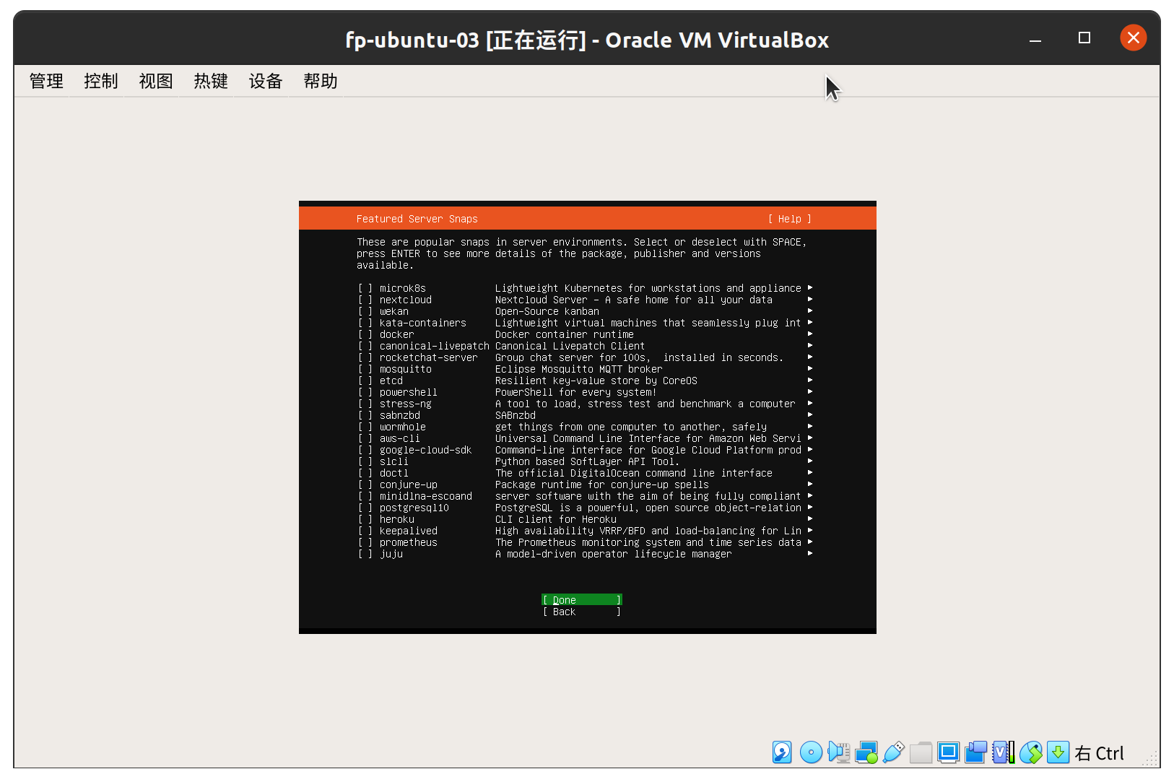The height and width of the screenshot is (782, 1174).
Task: Enable the prometheus snap checkbox
Action: [x=365, y=542]
